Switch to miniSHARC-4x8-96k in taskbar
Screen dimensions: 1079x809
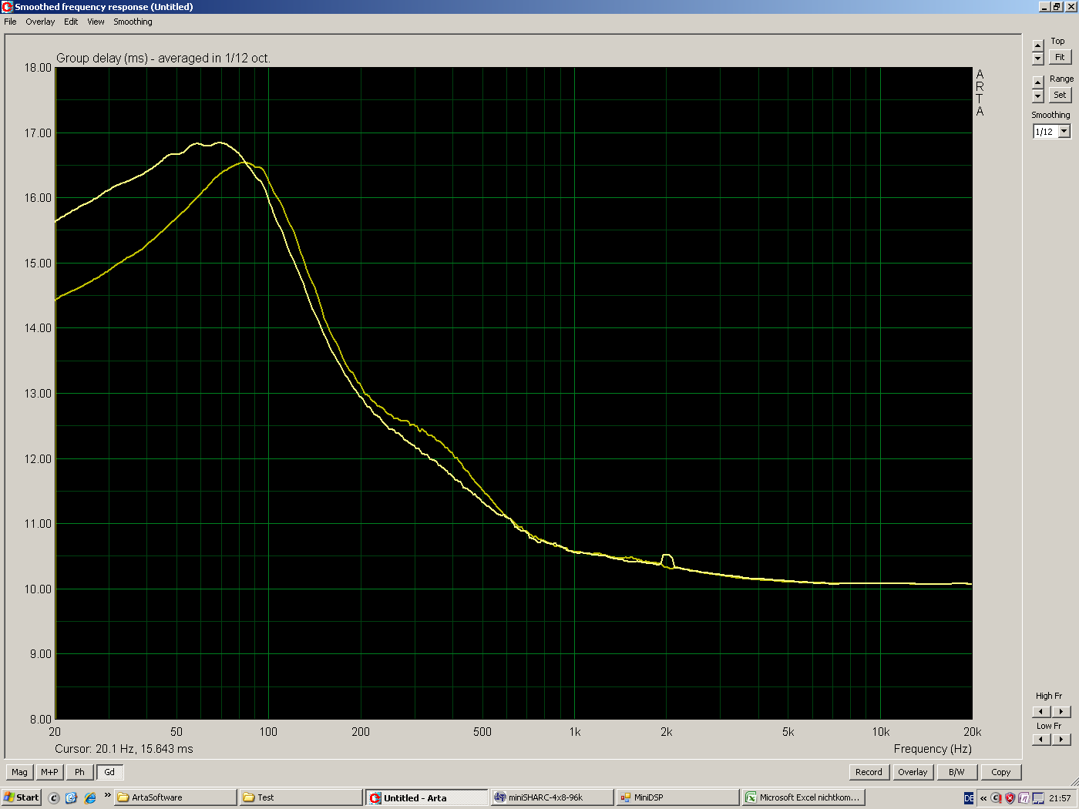pyautogui.click(x=552, y=797)
